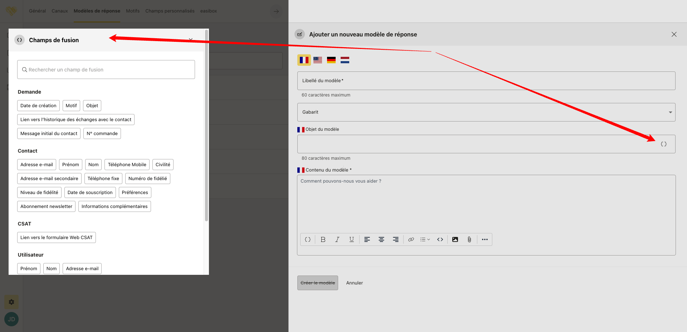687x332 pixels.
Task: Toggle italic formatting in editor toolbar
Action: coord(337,239)
